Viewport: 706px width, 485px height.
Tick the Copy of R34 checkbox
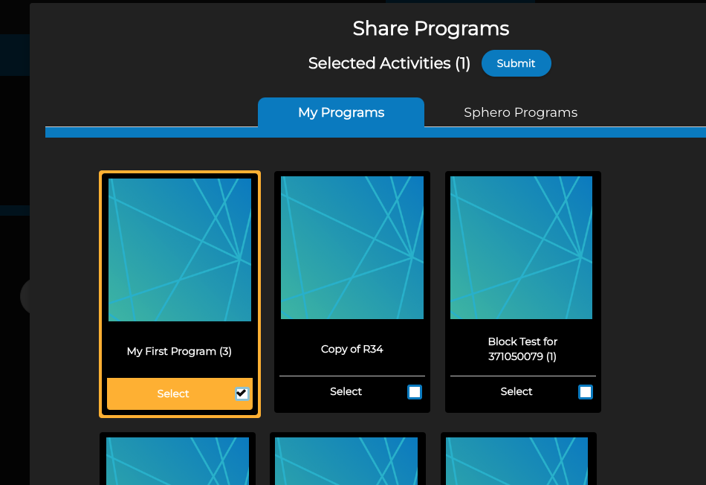coord(414,392)
